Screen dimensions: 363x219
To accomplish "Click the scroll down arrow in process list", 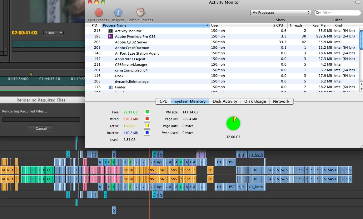I will (361, 89).
